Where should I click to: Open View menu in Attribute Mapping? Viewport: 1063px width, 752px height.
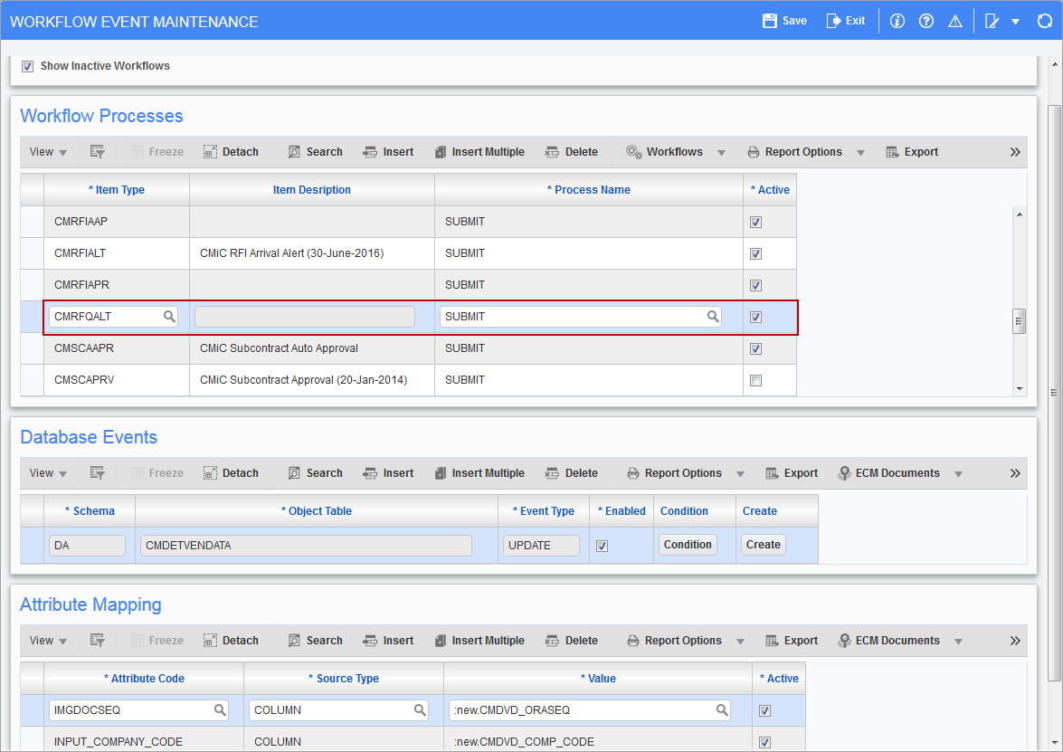(47, 641)
